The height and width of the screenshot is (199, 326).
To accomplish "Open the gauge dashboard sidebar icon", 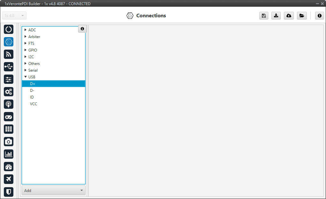I will coord(9,167).
